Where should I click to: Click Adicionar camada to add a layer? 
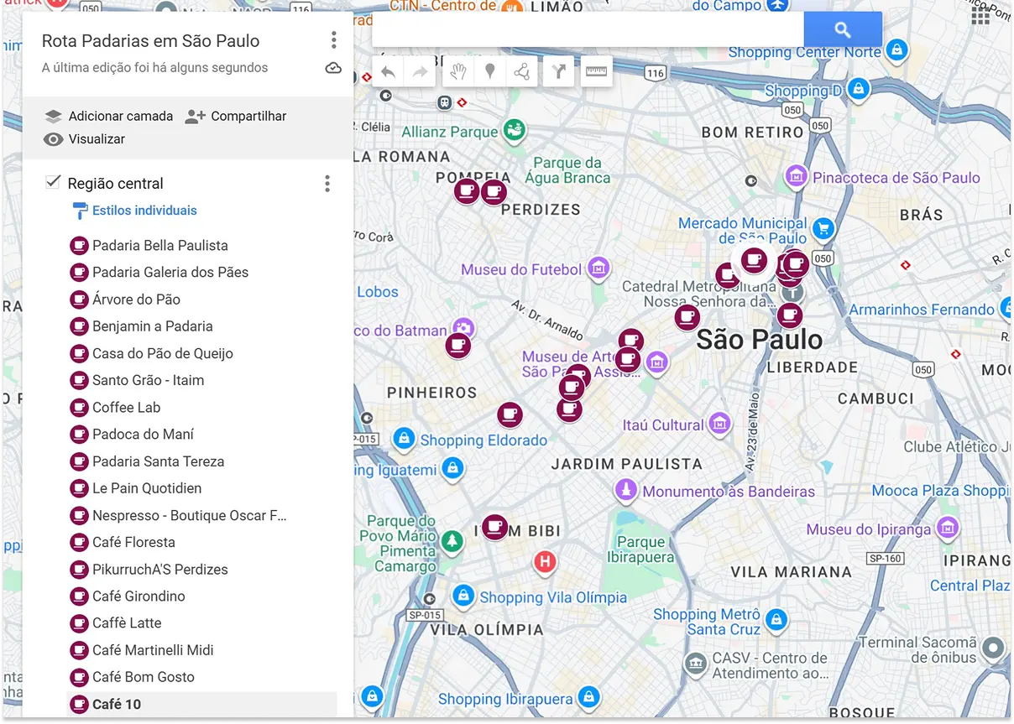118,117
